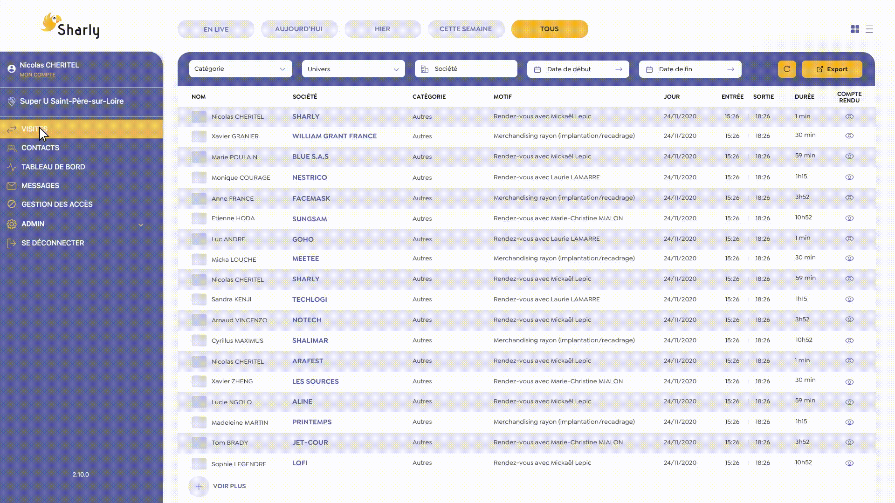Select the En Live tab
895x503 pixels.
(x=216, y=29)
